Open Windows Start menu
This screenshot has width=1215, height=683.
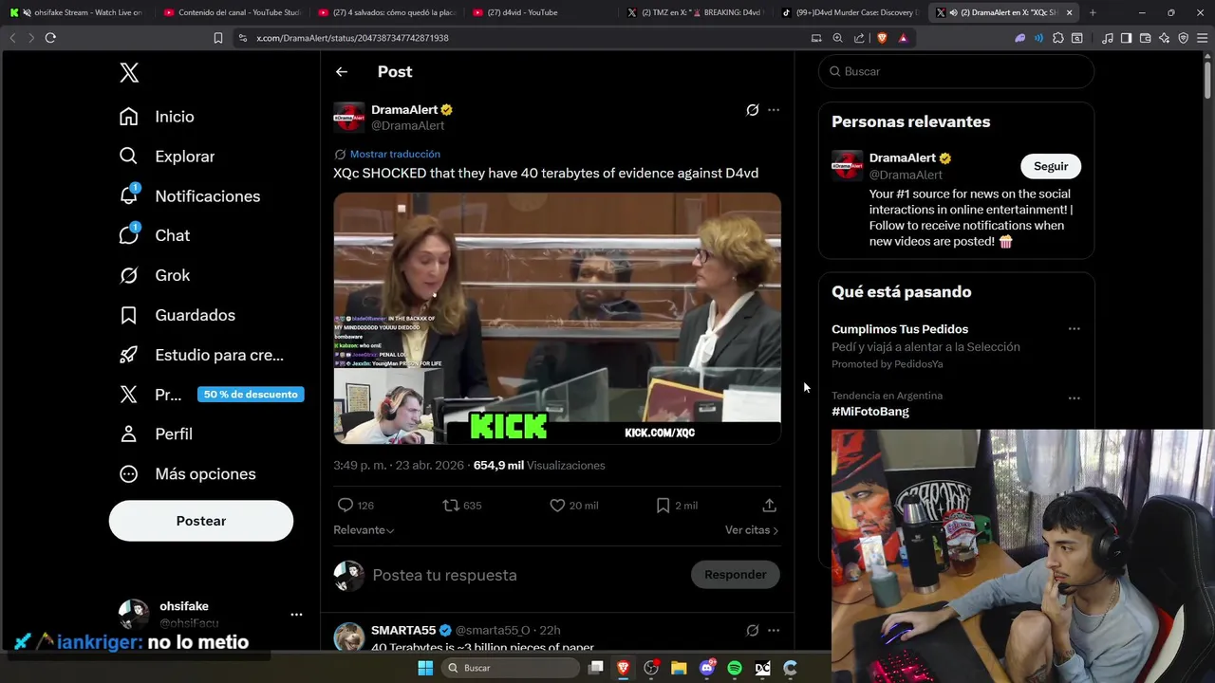click(x=425, y=668)
